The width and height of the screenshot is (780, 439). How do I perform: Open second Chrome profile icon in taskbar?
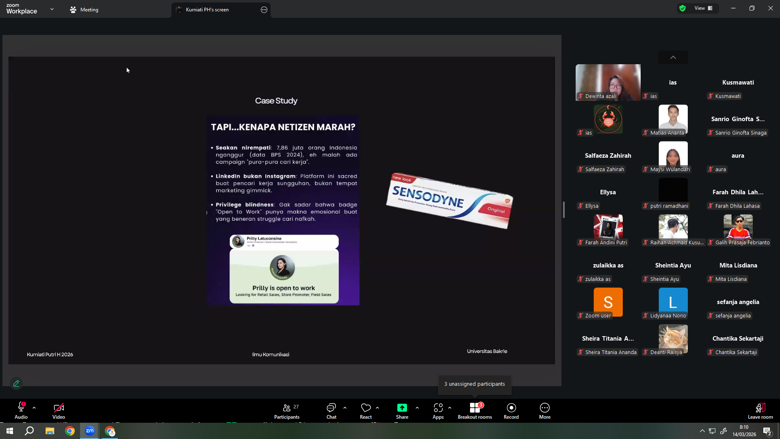[110, 431]
